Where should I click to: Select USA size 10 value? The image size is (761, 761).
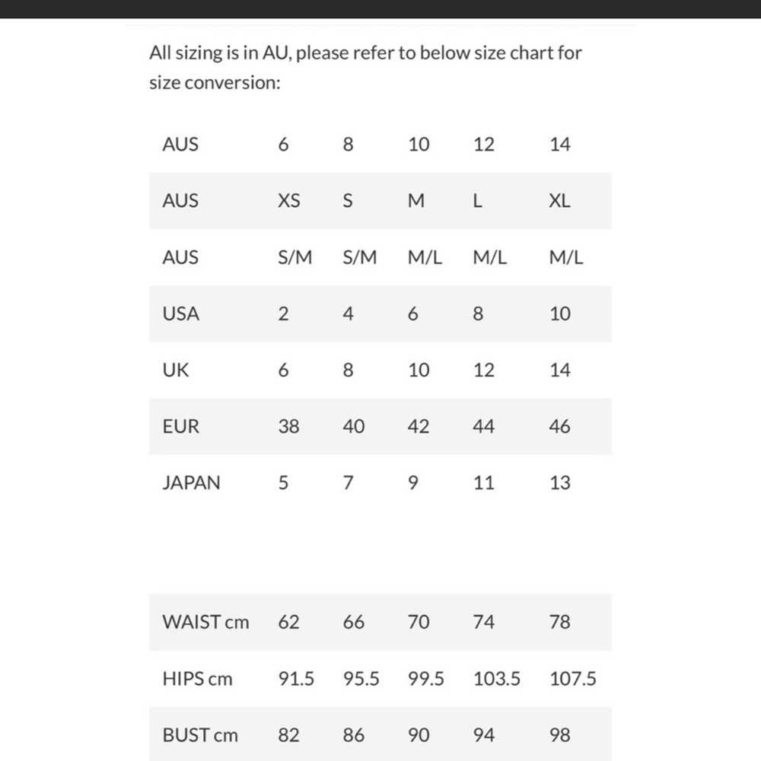pyautogui.click(x=559, y=314)
